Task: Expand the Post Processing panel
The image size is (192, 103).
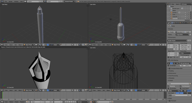Action: pyautogui.click(x=173, y=76)
